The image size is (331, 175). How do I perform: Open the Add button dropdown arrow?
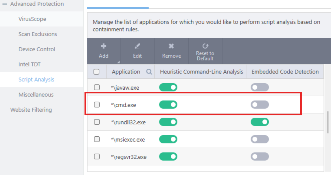pyautogui.click(x=118, y=62)
